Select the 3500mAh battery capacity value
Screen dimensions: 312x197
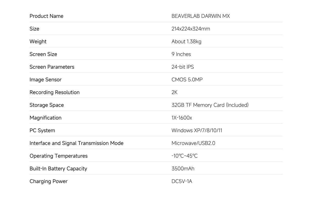click(183, 169)
